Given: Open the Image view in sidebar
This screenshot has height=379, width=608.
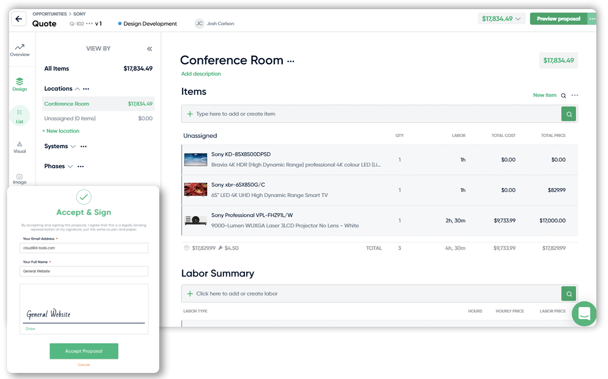Looking at the screenshot, I should coord(19,179).
